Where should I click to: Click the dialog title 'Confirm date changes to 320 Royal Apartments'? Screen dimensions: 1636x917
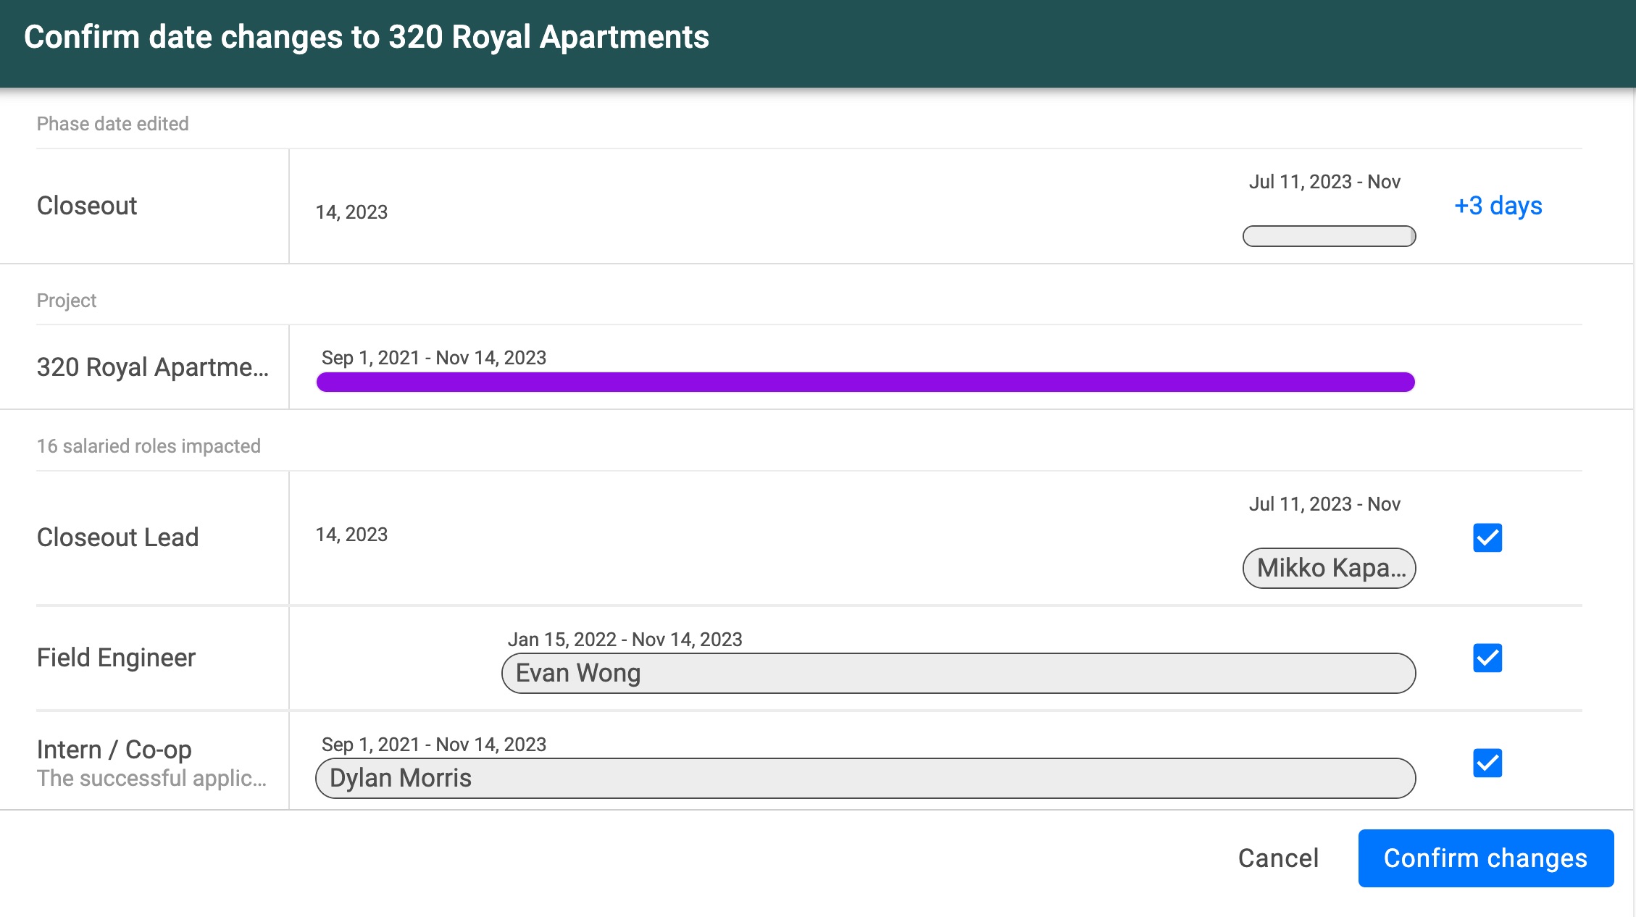(x=367, y=37)
